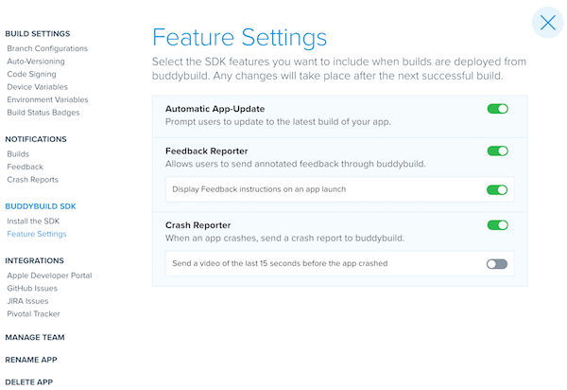This screenshot has height=390, width=567.
Task: Open Crash Reports notifications settings
Action: 32,180
